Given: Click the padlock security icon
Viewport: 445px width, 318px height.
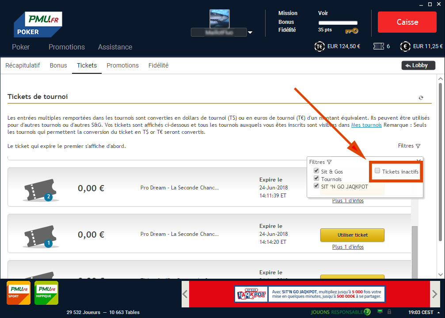Looking at the screenshot, I should 389,312.
